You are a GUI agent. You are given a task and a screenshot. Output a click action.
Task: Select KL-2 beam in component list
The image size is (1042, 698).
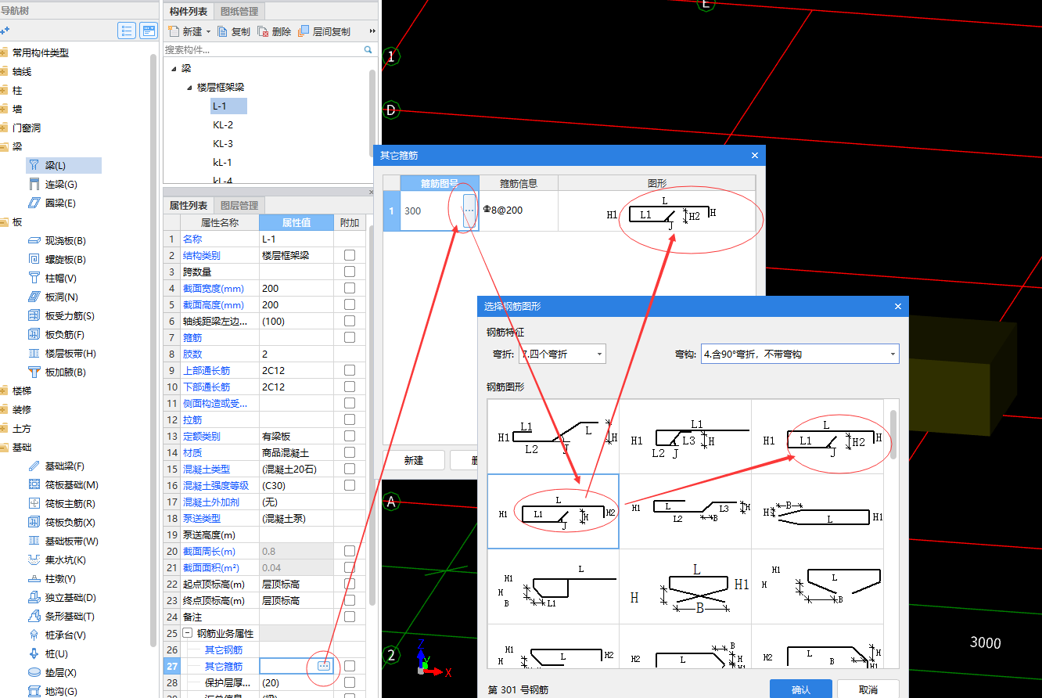[x=223, y=124]
